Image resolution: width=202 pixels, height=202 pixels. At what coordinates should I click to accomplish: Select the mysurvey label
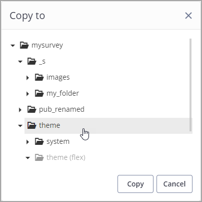(47, 45)
